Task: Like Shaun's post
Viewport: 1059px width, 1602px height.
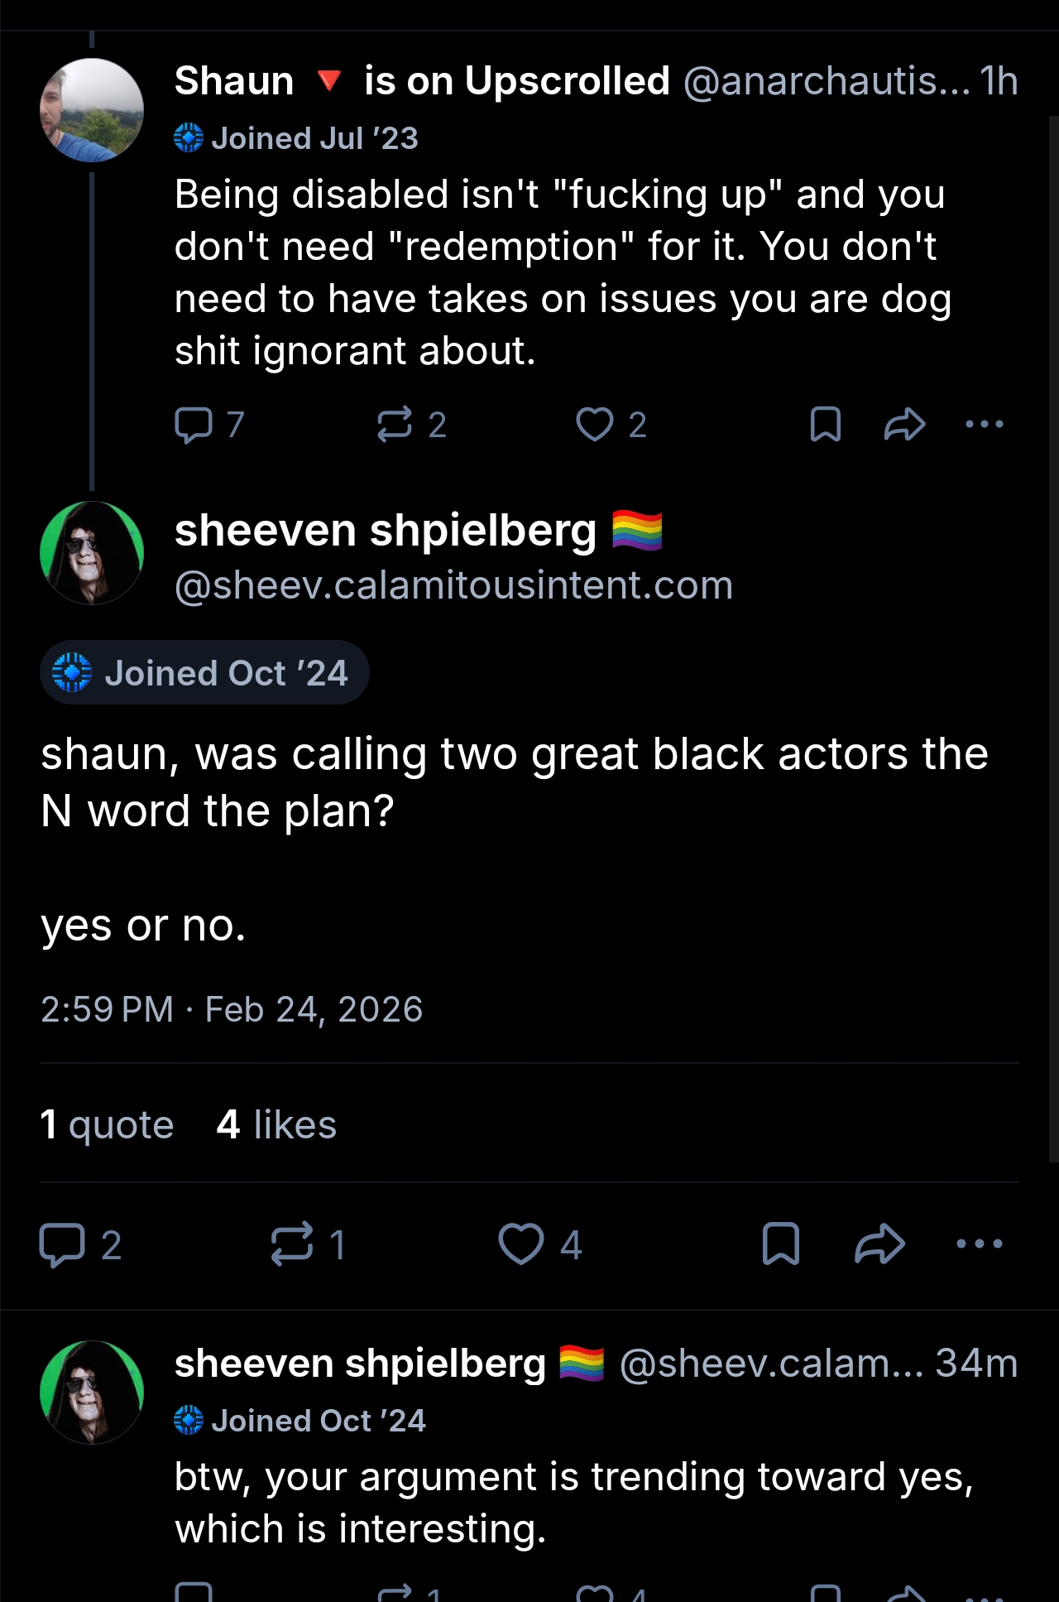Action: pyautogui.click(x=594, y=425)
